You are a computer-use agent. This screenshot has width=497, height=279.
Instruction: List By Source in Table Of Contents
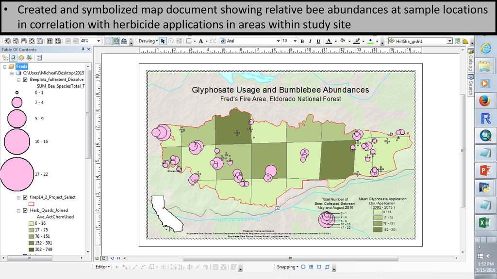pyautogui.click(x=13, y=58)
